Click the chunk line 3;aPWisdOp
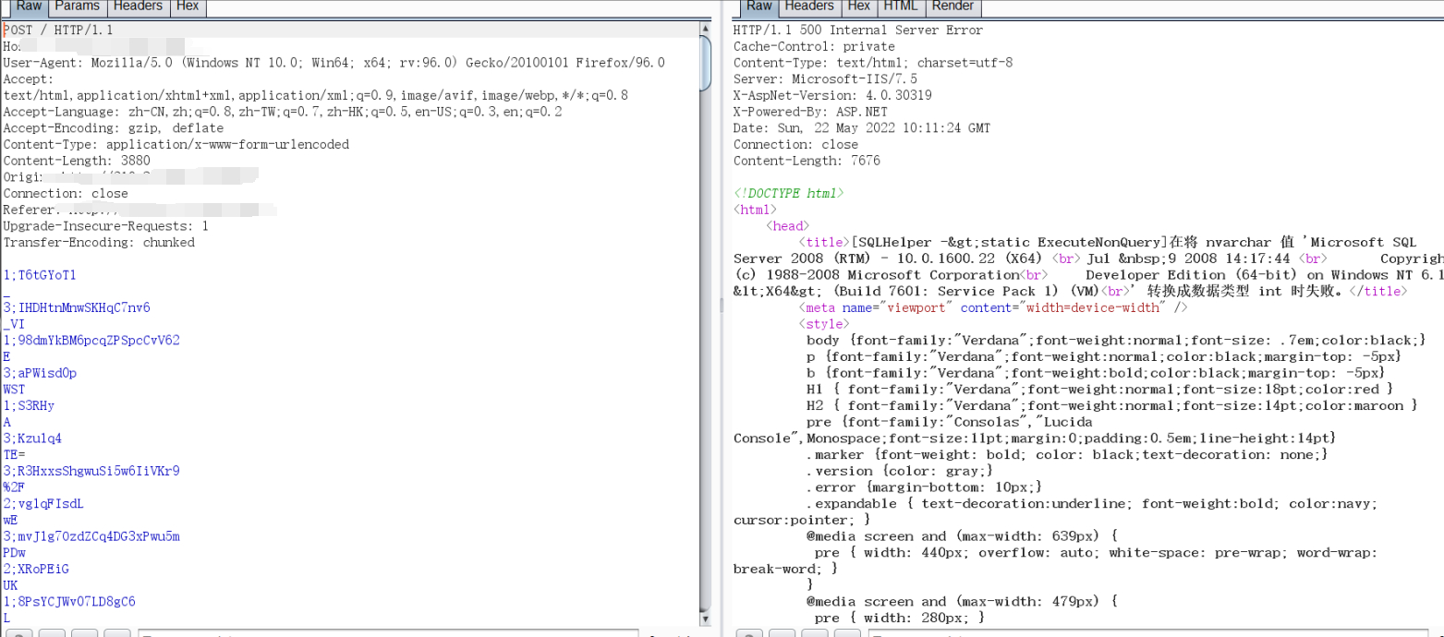 [40, 373]
